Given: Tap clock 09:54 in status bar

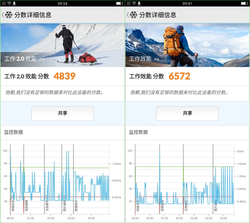Looking at the screenshot, I should (62, 3).
